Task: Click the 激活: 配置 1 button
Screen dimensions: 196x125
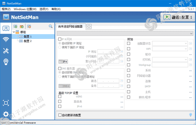Action: tap(178, 17)
